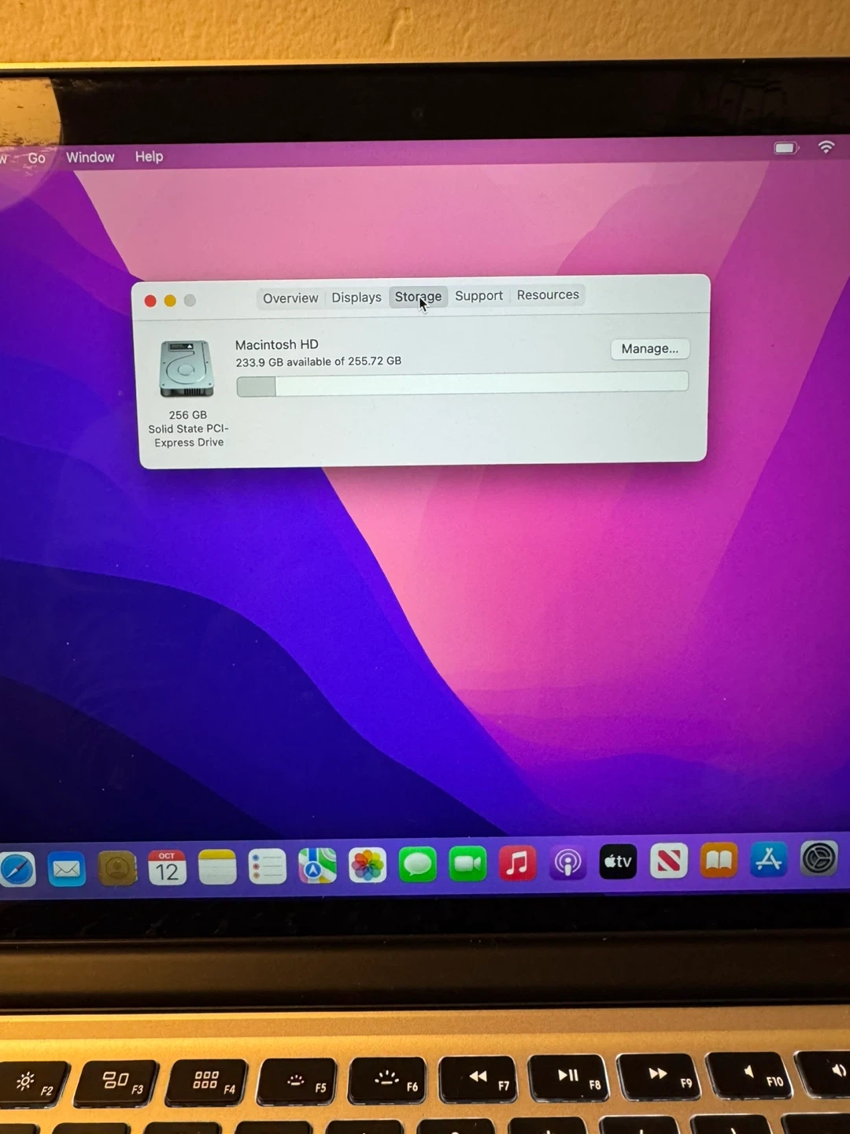
Task: Open Safari from the Dock
Action: 17,869
